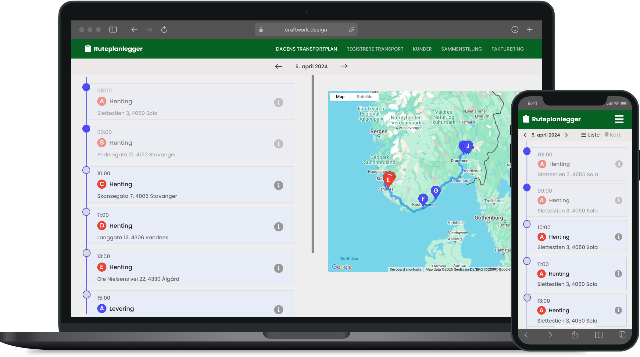Open Fakturering menu item
640x357 pixels.
click(508, 49)
